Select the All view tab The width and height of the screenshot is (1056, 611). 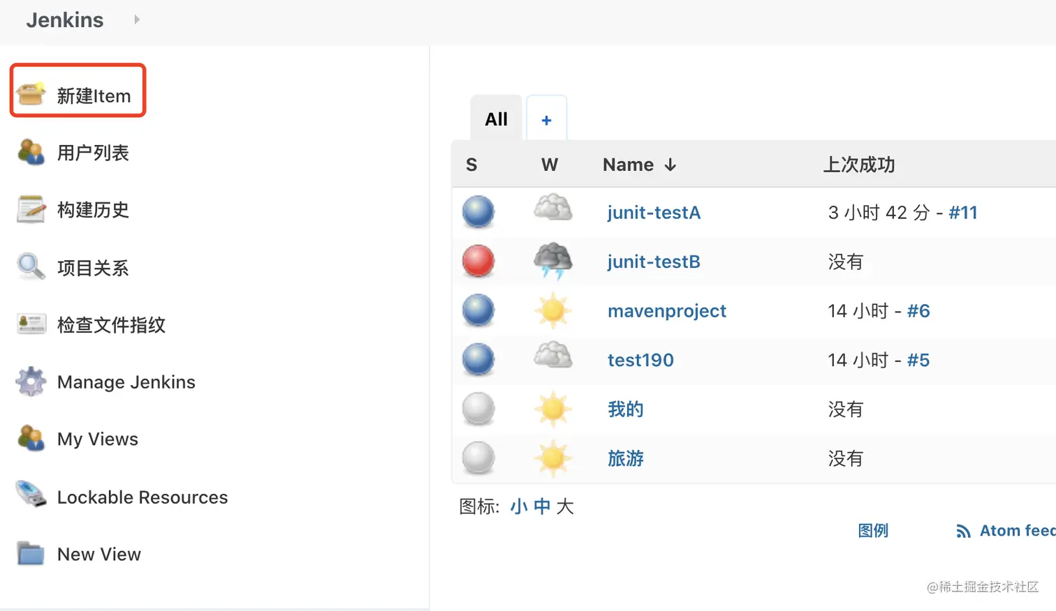[496, 119]
